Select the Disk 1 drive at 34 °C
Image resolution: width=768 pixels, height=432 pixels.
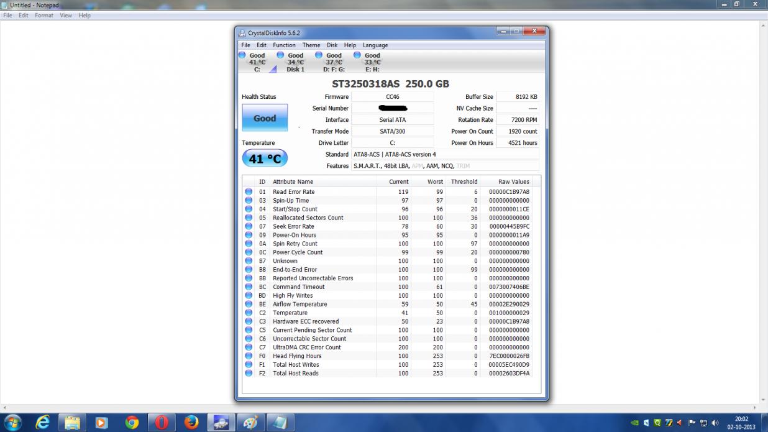(295, 62)
